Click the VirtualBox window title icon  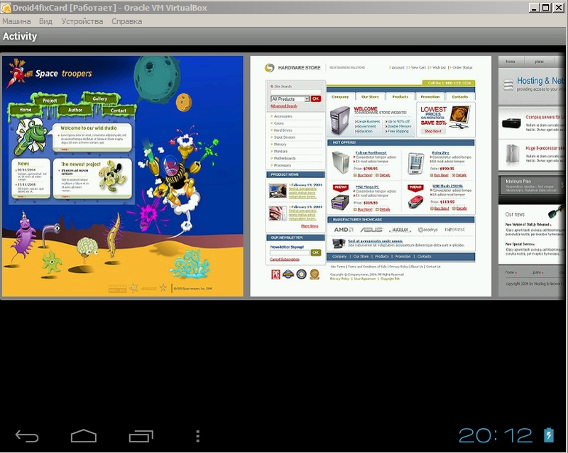(x=6, y=7)
